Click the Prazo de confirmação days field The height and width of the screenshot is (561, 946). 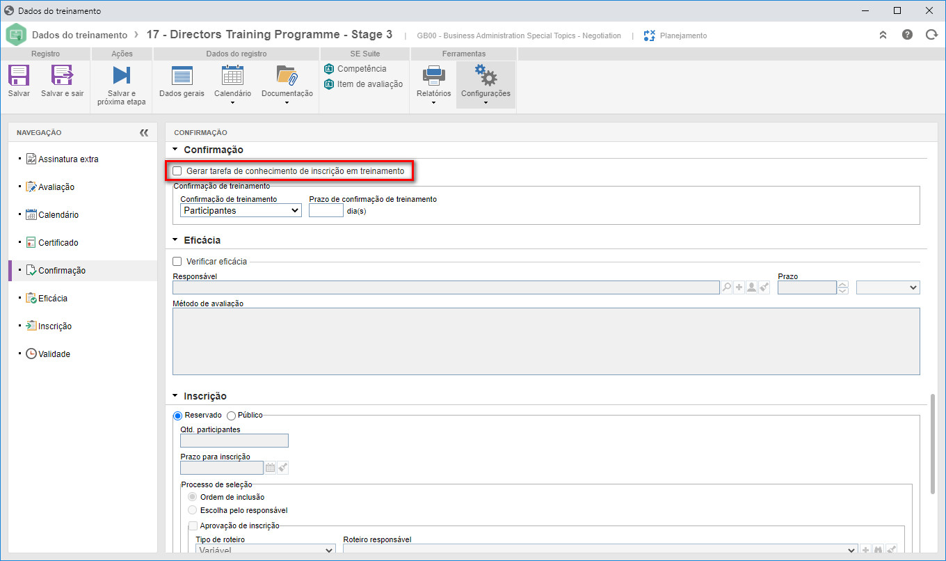[326, 210]
